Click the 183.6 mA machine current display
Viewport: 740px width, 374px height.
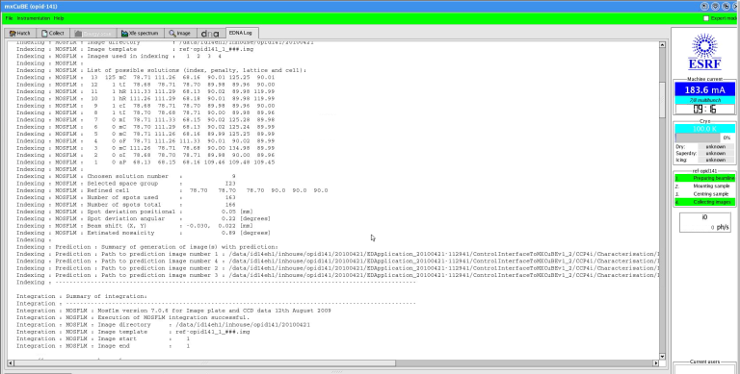click(x=704, y=89)
